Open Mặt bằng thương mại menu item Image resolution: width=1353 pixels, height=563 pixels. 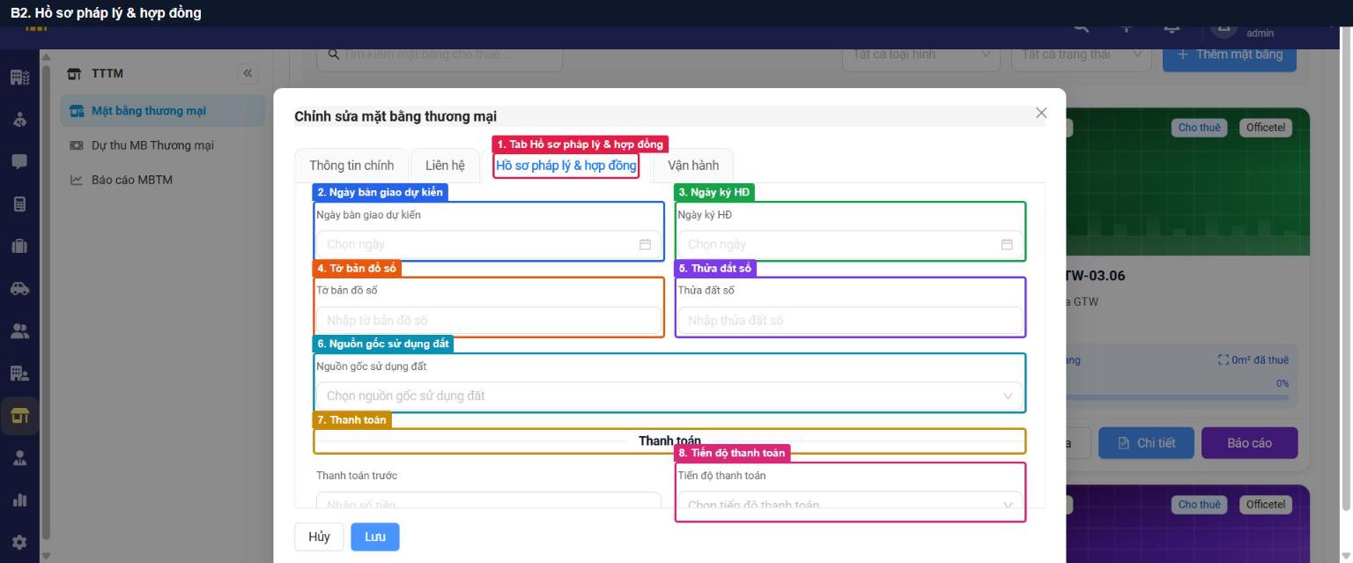pos(163,111)
